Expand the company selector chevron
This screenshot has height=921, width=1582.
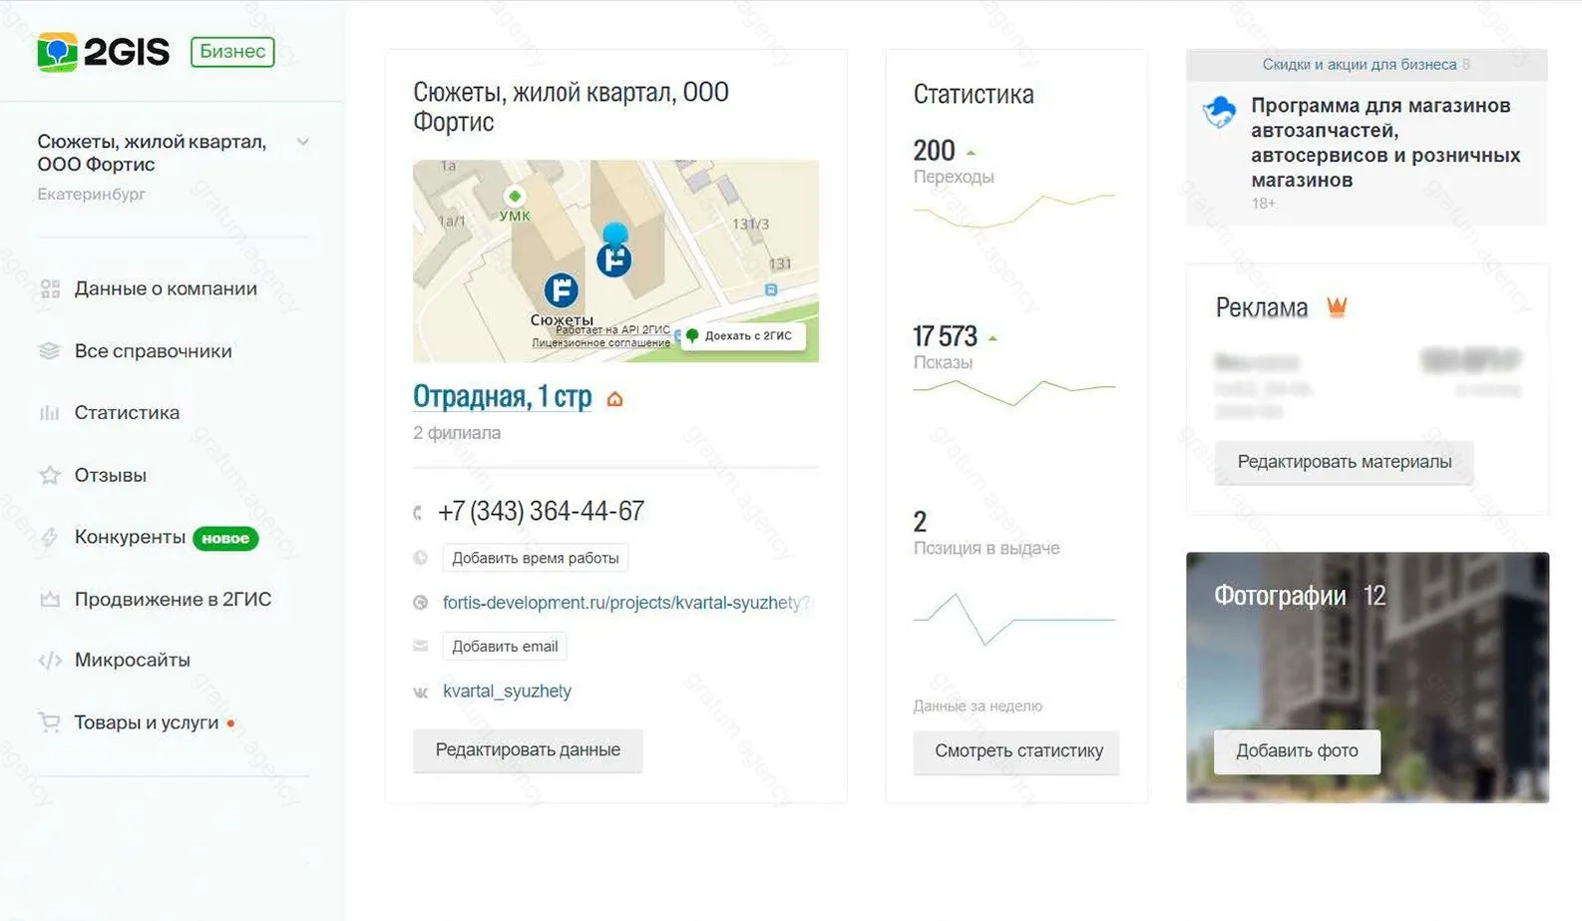[x=303, y=142]
